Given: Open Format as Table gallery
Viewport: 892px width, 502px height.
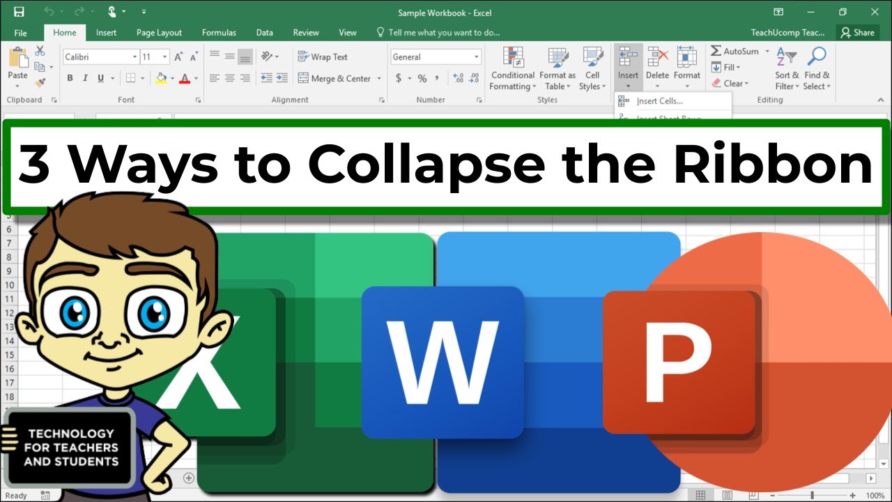Looking at the screenshot, I should [557, 68].
